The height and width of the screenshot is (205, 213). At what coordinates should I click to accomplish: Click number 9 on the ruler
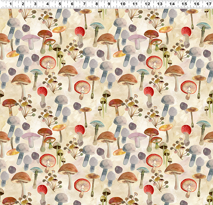tap(109, 4)
